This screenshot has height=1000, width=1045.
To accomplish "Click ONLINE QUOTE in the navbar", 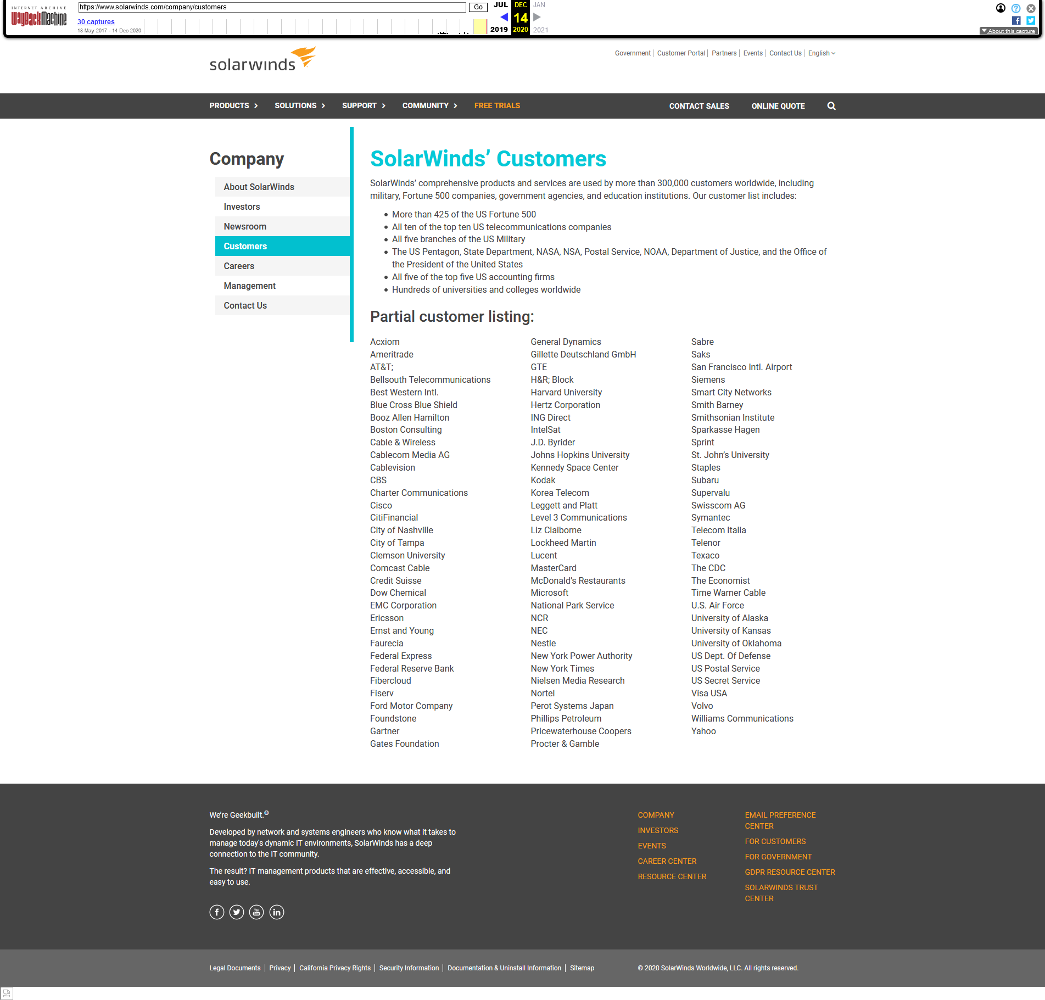I will [x=778, y=106].
